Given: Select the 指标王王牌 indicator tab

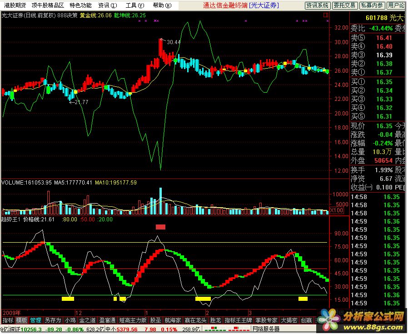Looking at the screenshot, I should [x=238, y=320].
